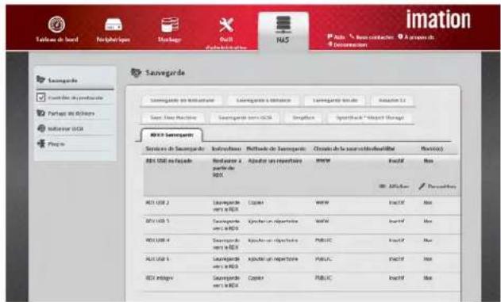Click Services de Sauvegarde column header
The image size is (501, 302).
pos(175,148)
